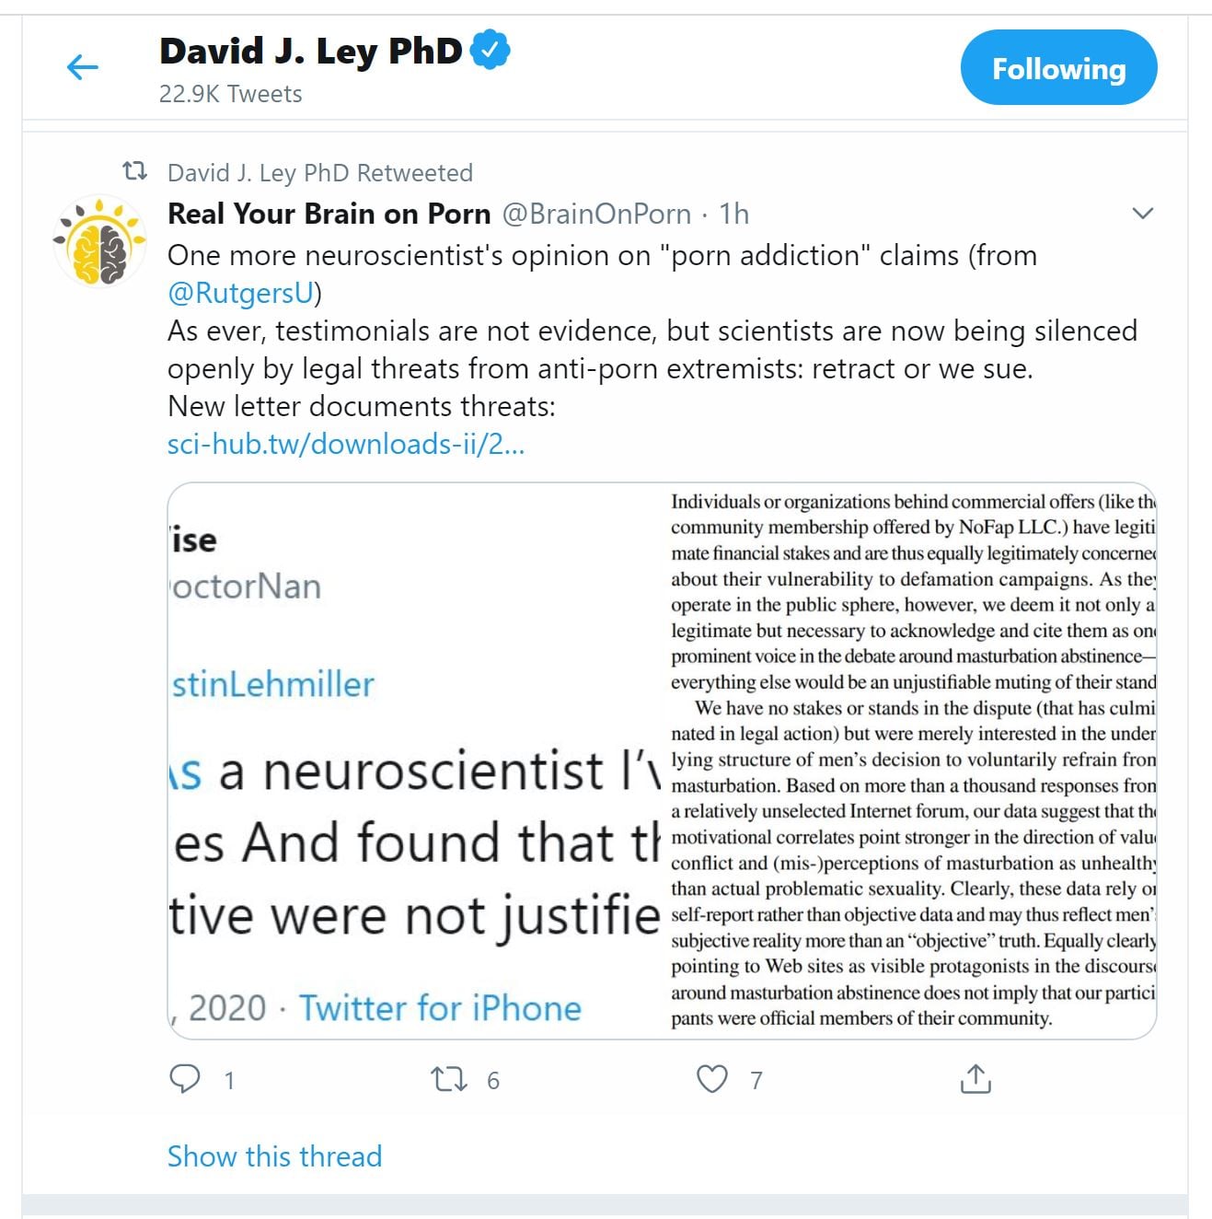Image resolution: width=1212 pixels, height=1219 pixels.
Task: Toggle the Following button
Action: coord(1058,68)
